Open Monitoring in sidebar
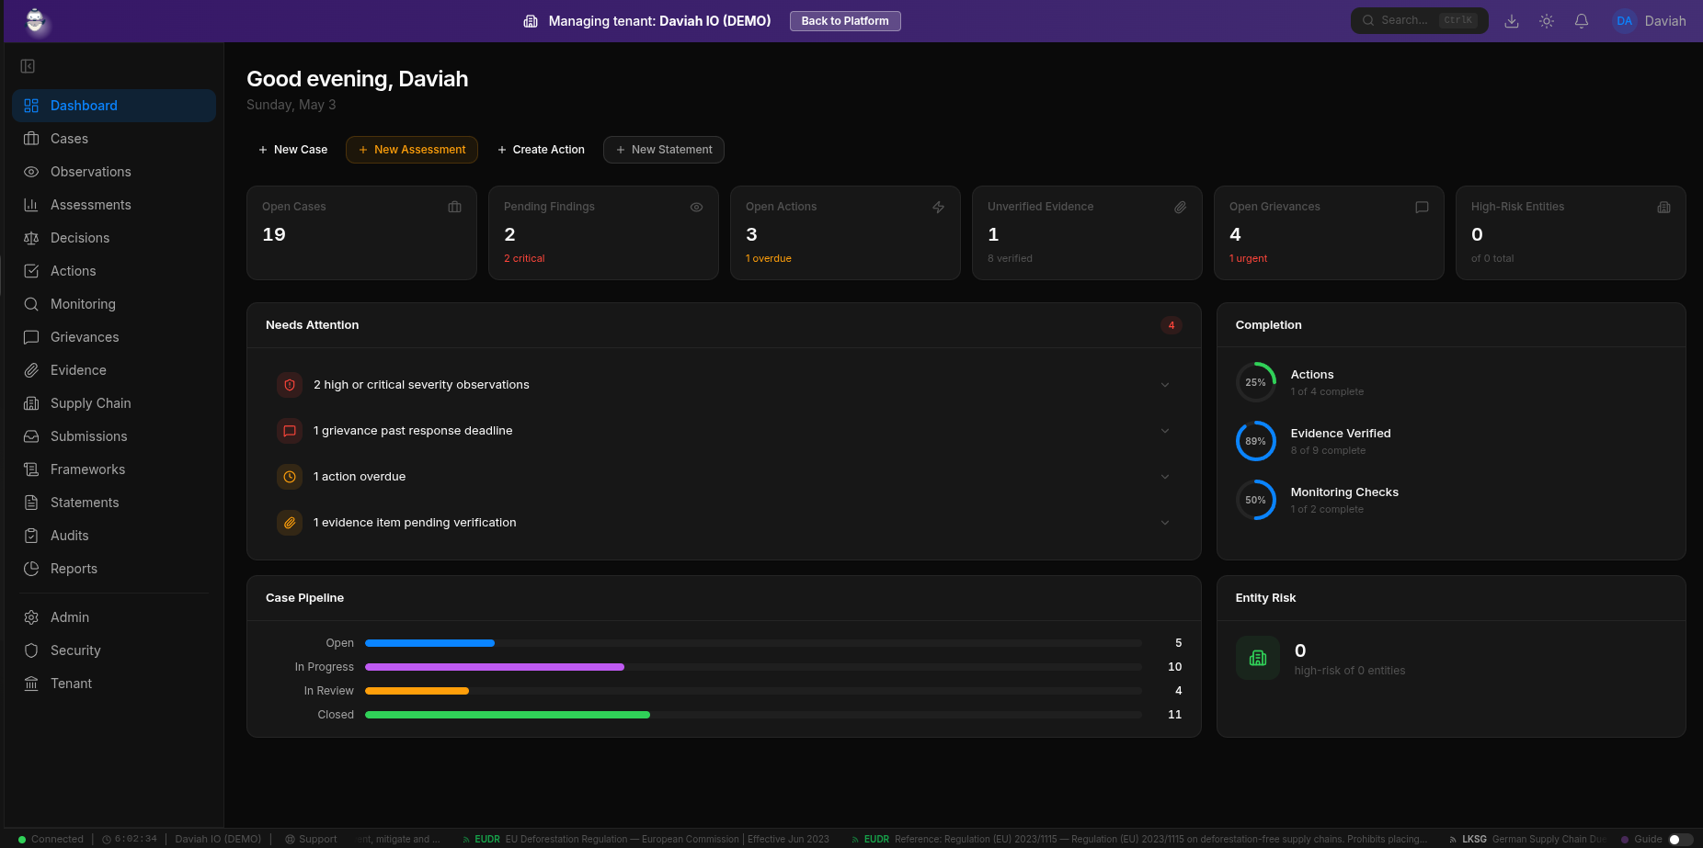This screenshot has width=1703, height=848. click(x=114, y=304)
